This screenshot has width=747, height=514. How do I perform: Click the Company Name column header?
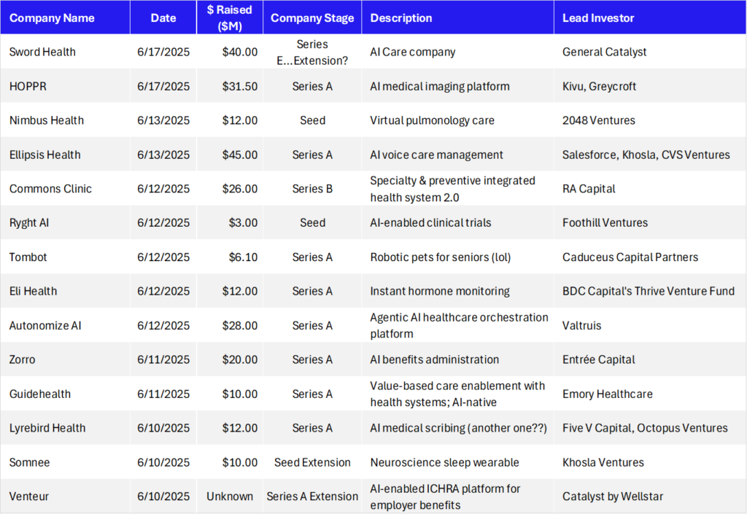[65, 17]
